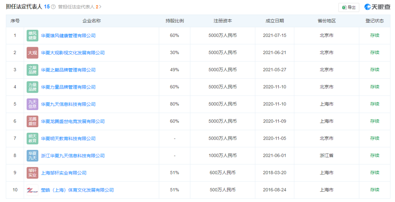Click the 500万人民币 capital cell
Image resolution: width=395 pixels, height=202 pixels.
223,190
